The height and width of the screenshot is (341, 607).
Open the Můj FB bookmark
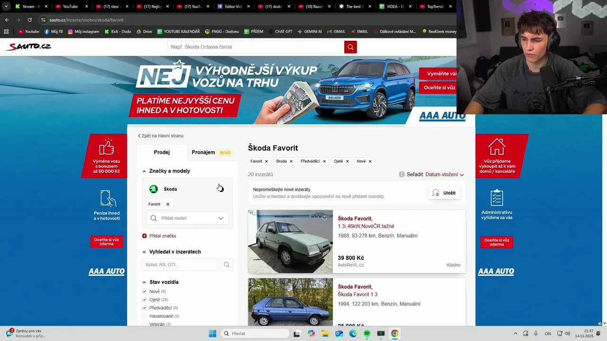click(x=54, y=32)
